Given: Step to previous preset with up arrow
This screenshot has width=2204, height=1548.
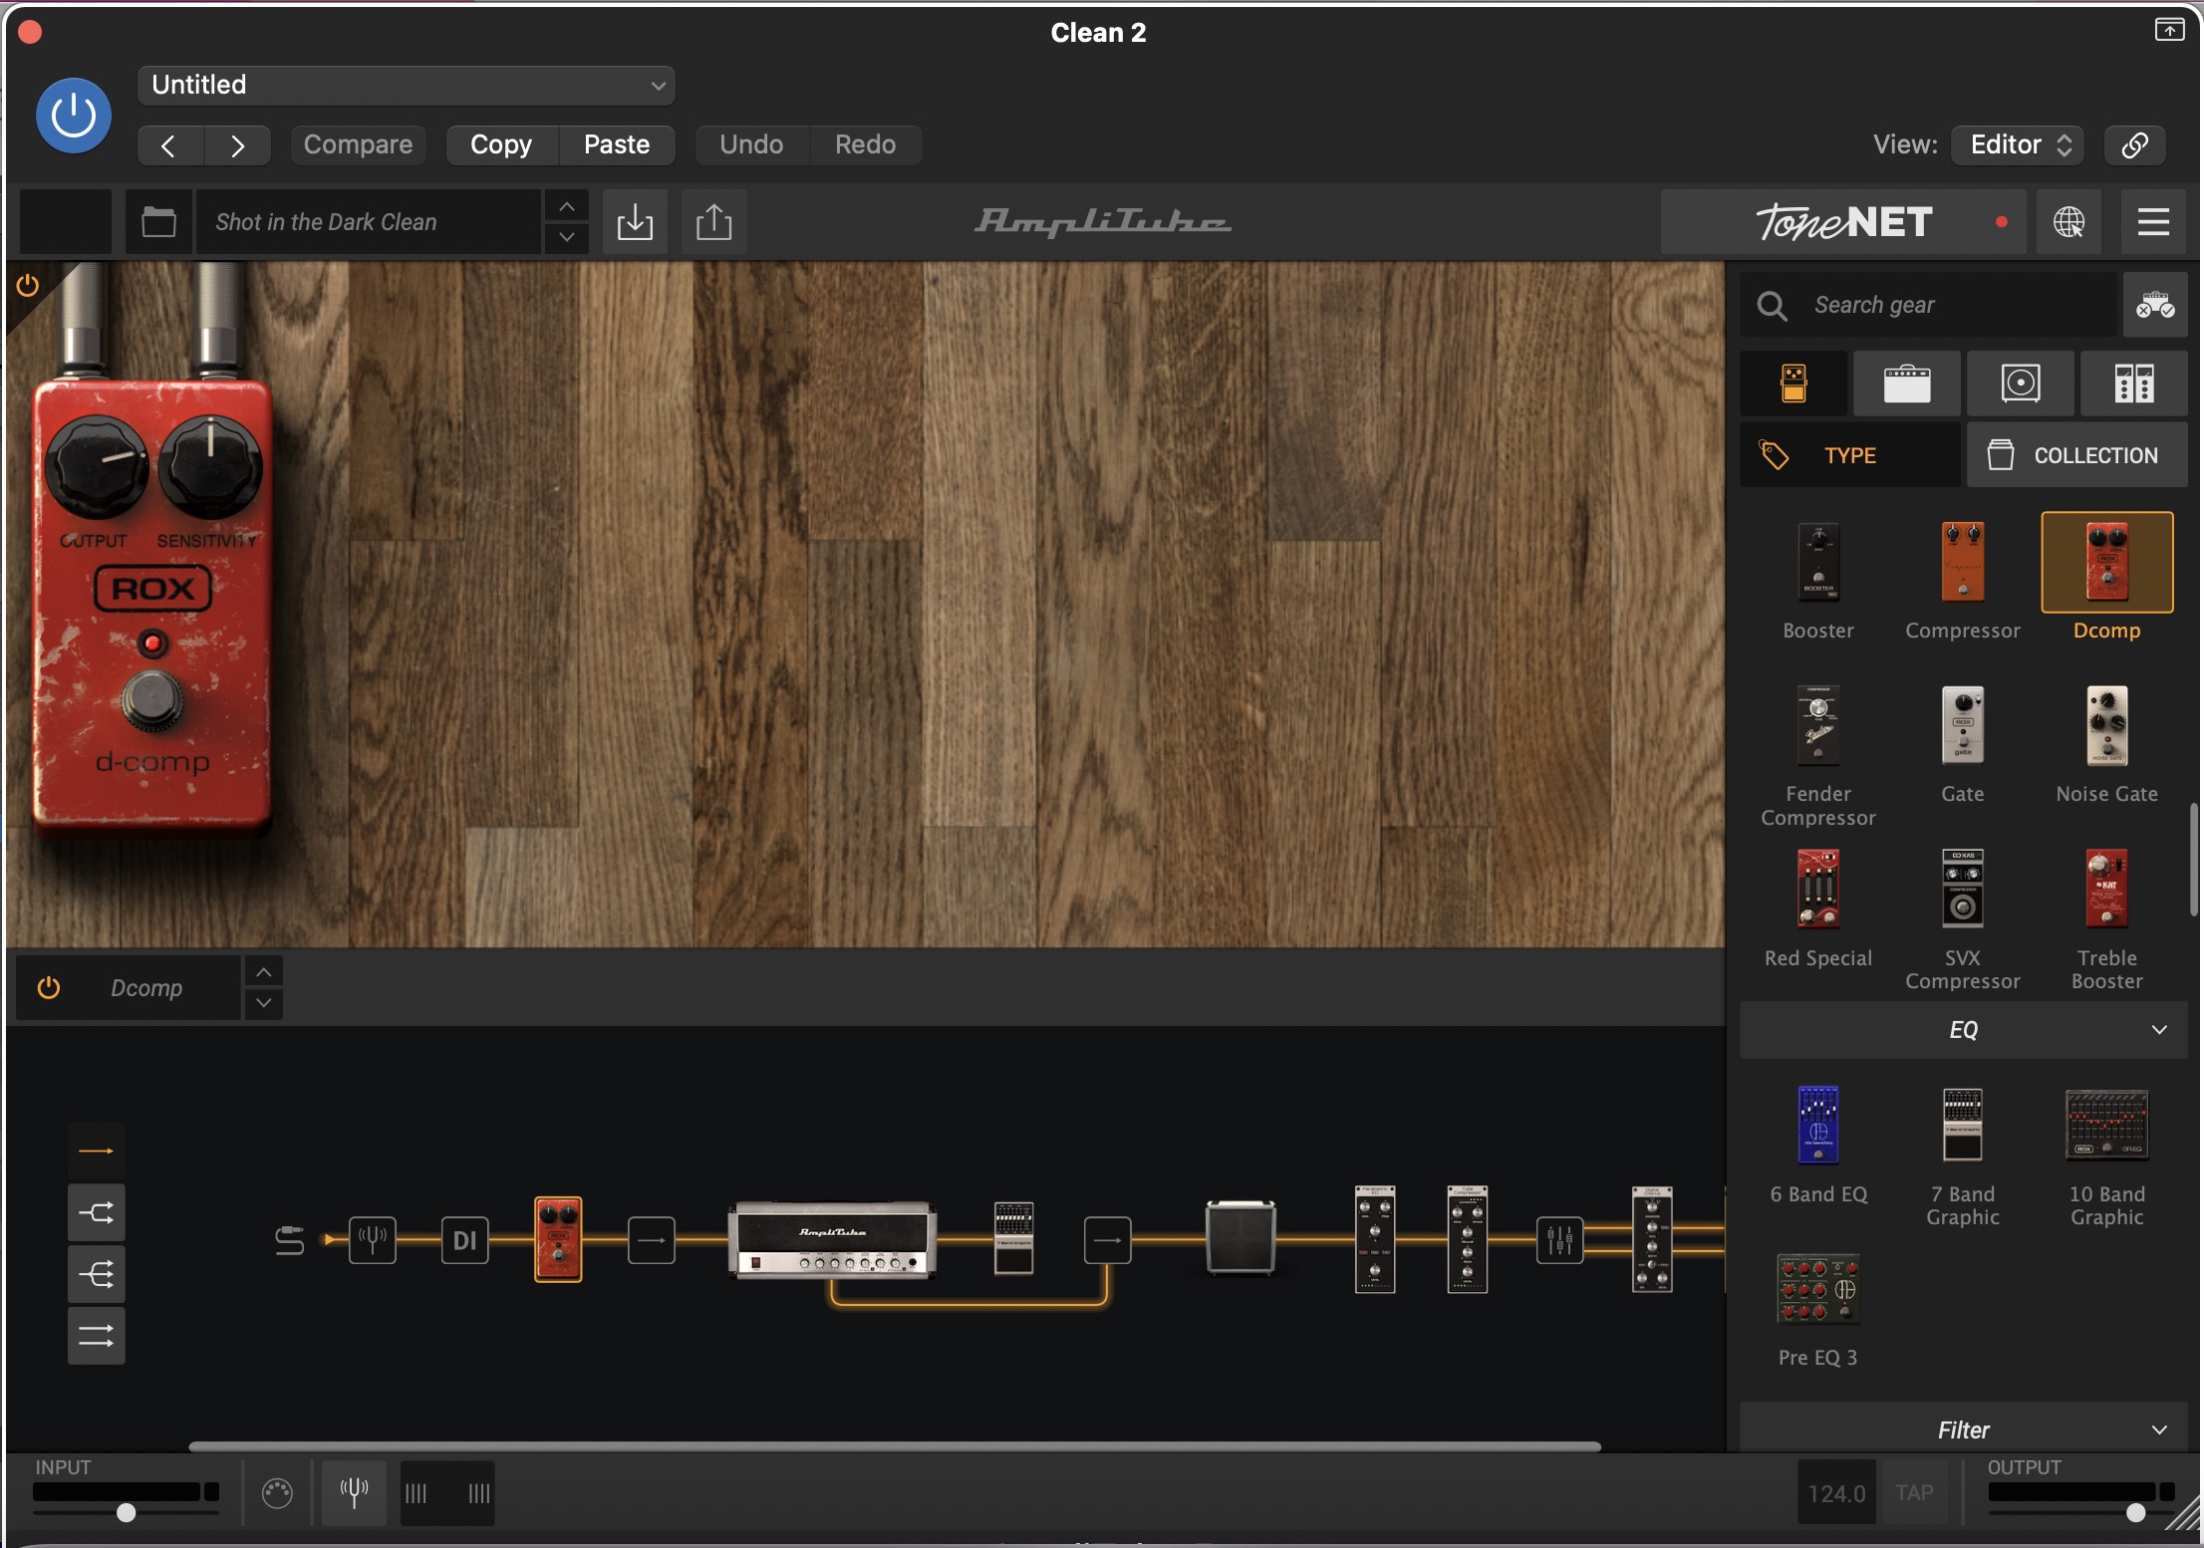Looking at the screenshot, I should (566, 206).
